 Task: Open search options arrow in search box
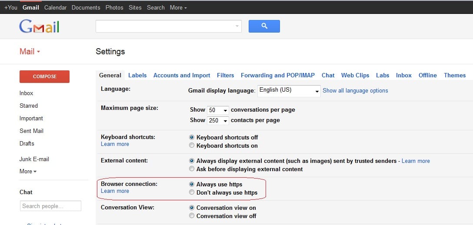tap(237, 26)
